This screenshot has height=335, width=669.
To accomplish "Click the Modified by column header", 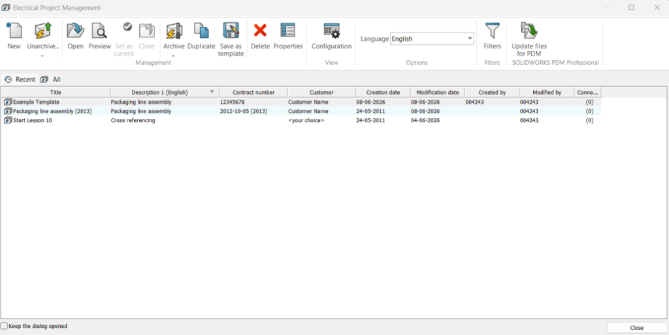I will (547, 92).
